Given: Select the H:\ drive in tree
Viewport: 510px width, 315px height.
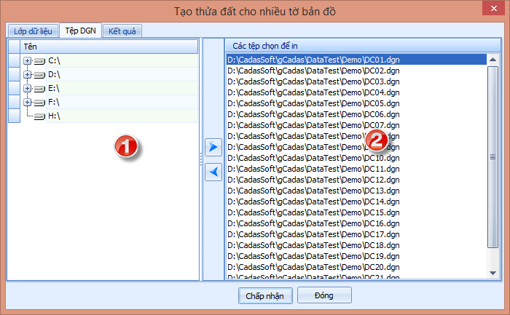Looking at the screenshot, I should [53, 116].
